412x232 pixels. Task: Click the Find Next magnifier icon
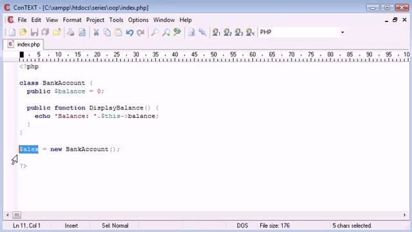tap(166, 32)
